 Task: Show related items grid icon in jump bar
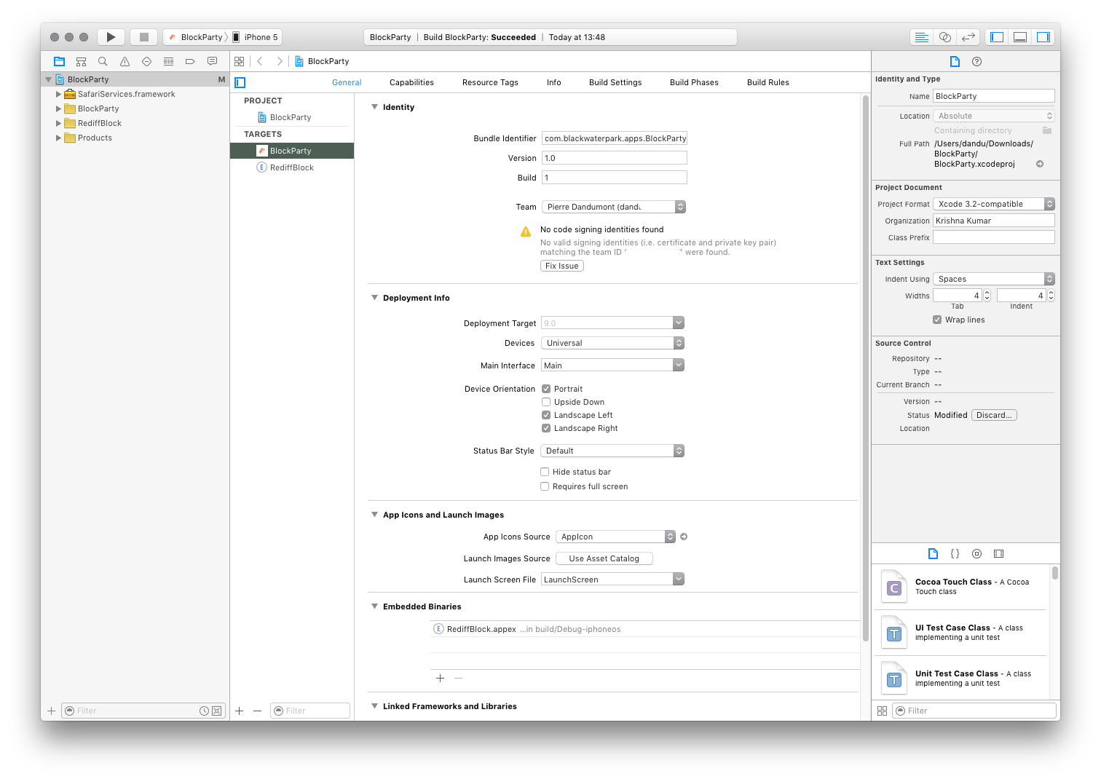(240, 62)
